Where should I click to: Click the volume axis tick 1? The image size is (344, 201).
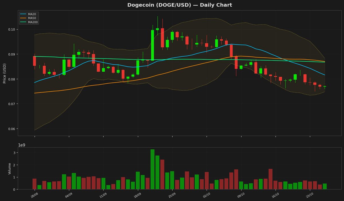point(14,177)
